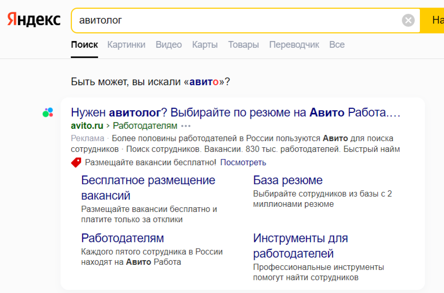This screenshot has height=293, width=444.
Task: Open the Товары tab
Action: pos(244,45)
